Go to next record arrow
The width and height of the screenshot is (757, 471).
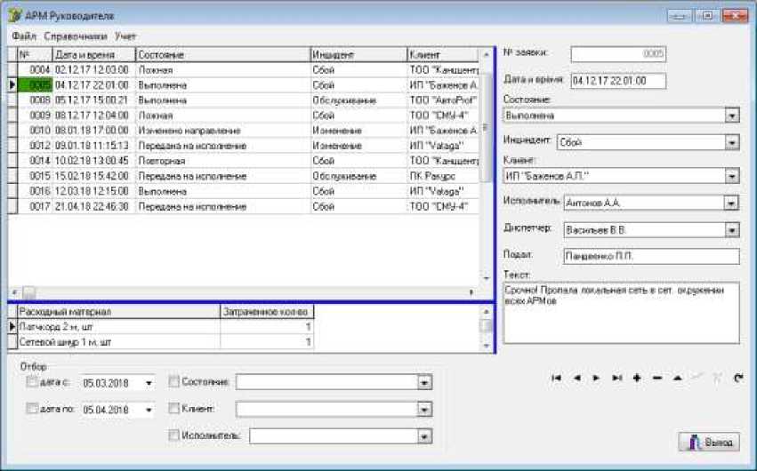pos(597,378)
